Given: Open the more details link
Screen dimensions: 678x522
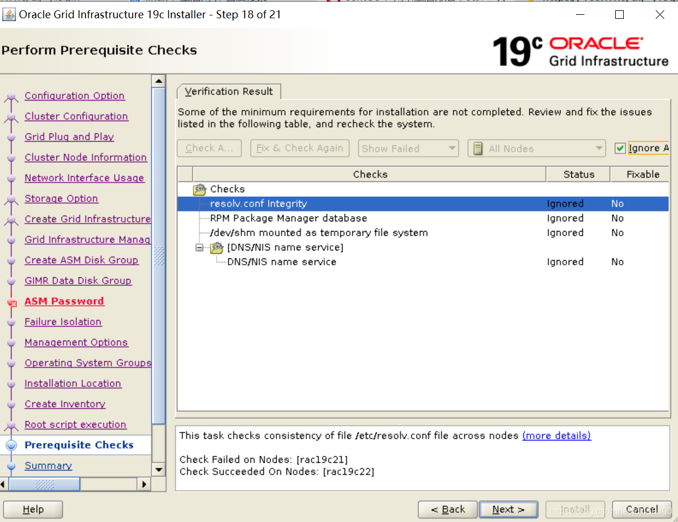Looking at the screenshot, I should coord(557,435).
